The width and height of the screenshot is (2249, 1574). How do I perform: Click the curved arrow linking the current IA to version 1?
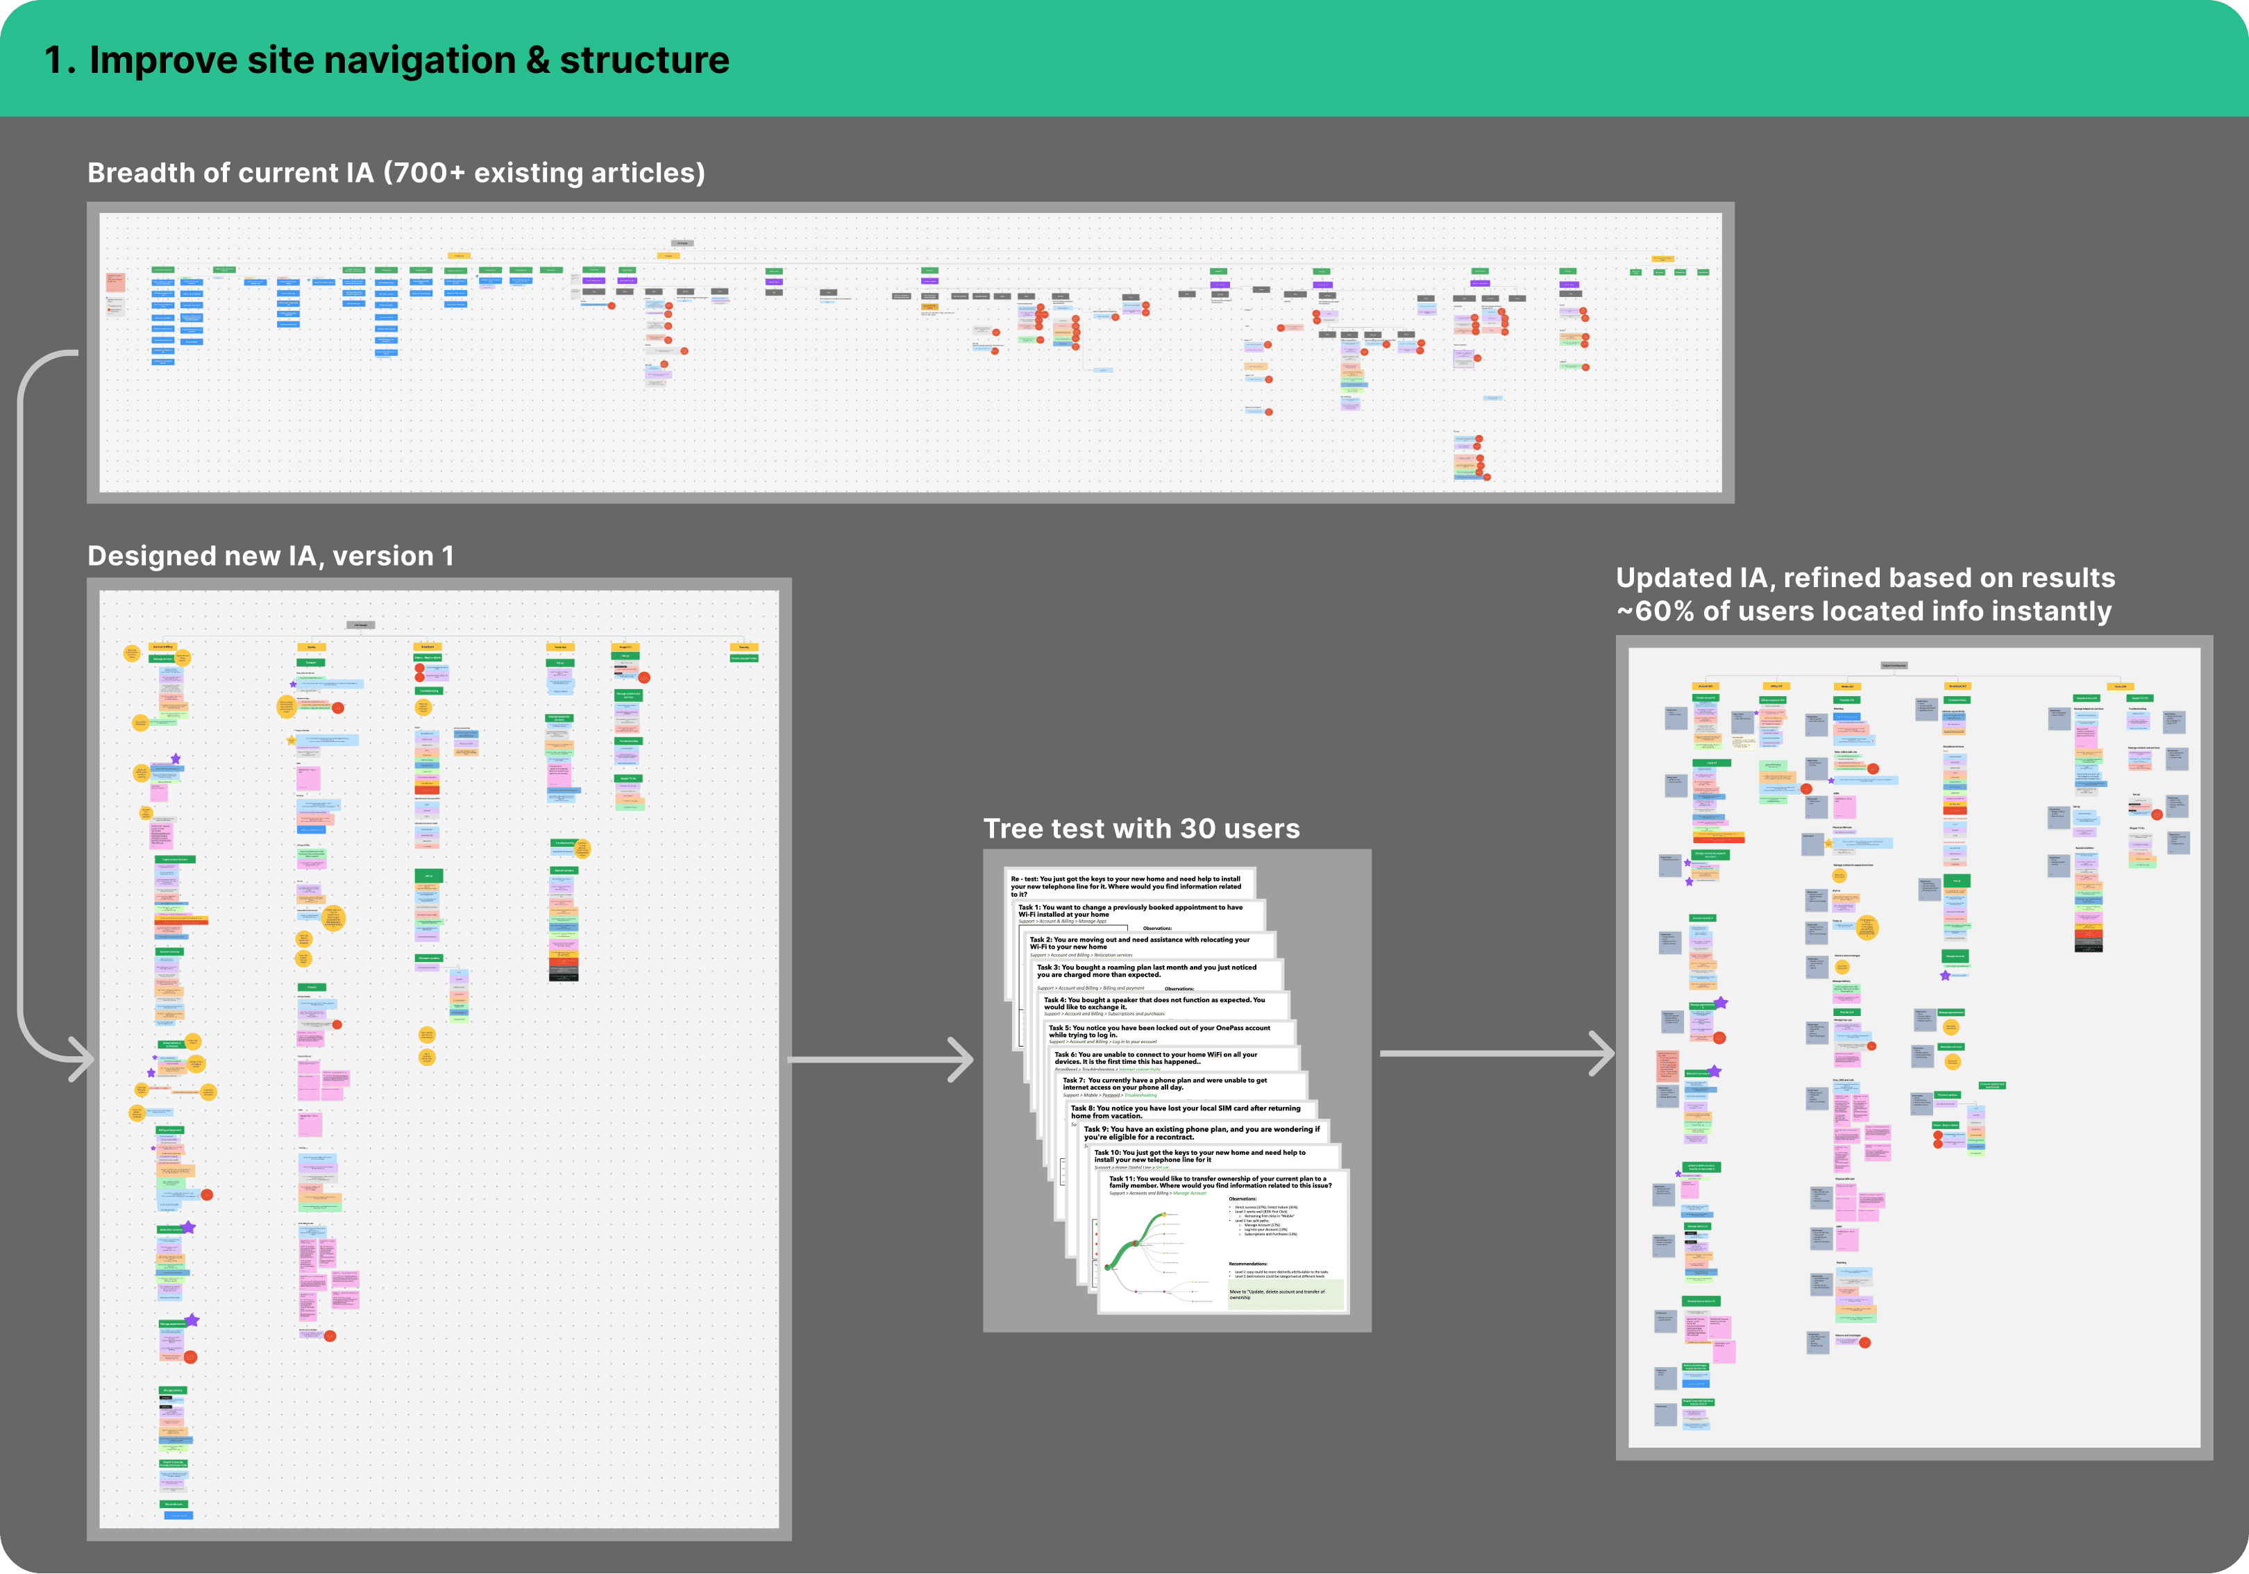(x=22, y=705)
